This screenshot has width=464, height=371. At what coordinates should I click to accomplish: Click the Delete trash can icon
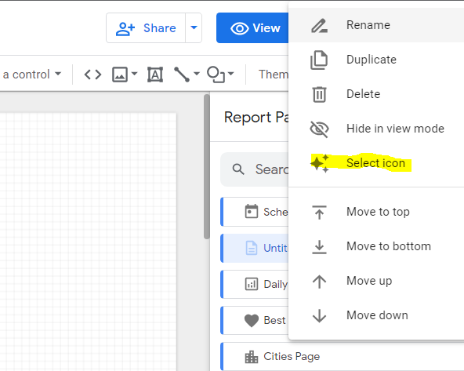pos(319,94)
